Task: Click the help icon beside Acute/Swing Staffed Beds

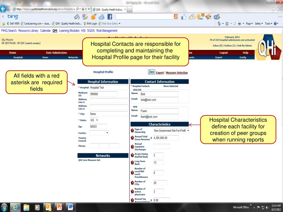Action: (x=132, y=155)
